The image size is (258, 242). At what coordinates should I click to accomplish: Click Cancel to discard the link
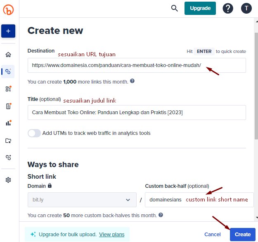click(x=212, y=235)
